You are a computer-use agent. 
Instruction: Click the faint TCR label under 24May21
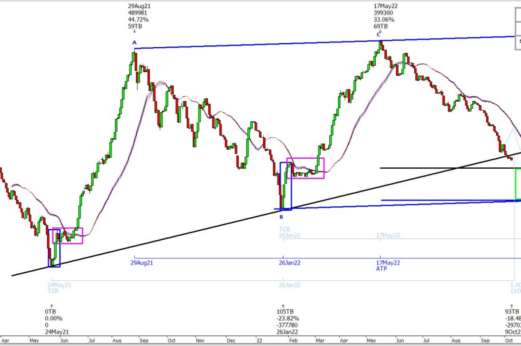53,291
